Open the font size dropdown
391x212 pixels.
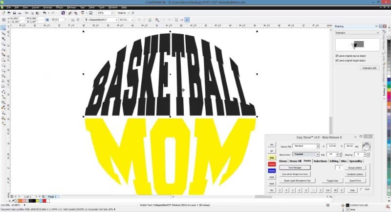132,20
